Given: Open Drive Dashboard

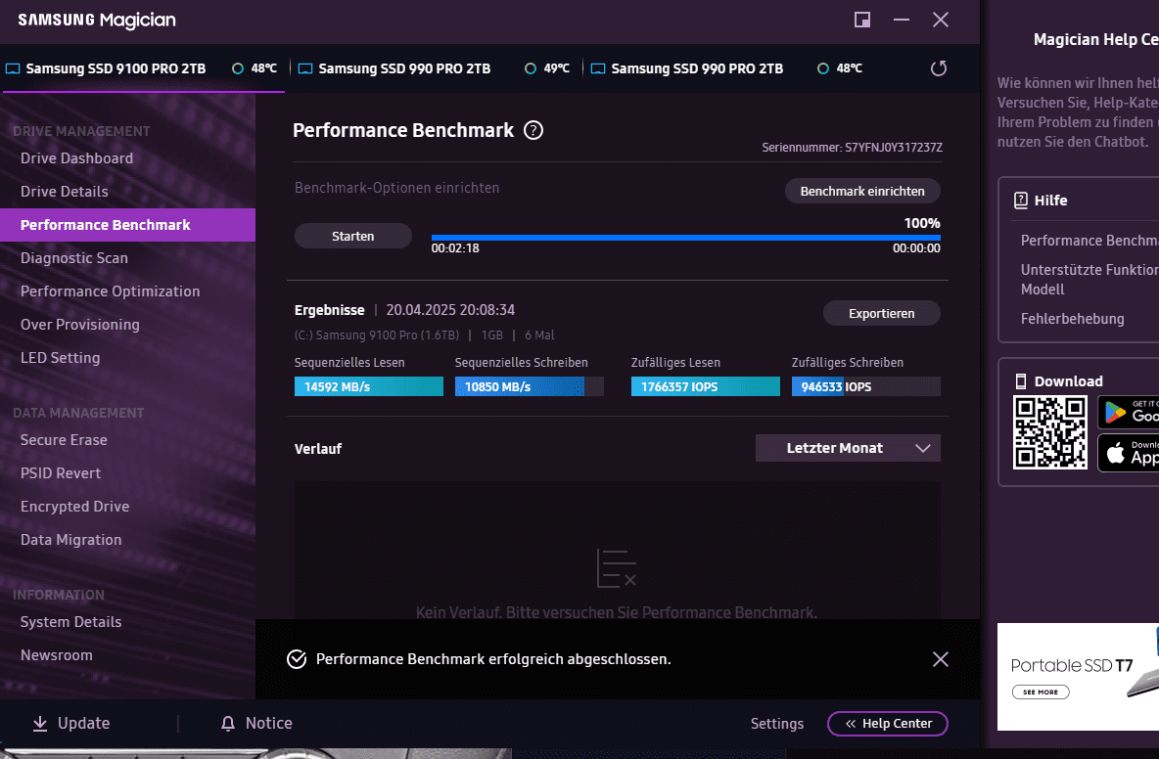Looking at the screenshot, I should tap(77, 158).
